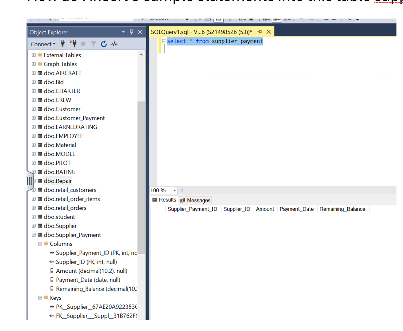Expand the dbo.Supplier tree node

[x=33, y=226]
